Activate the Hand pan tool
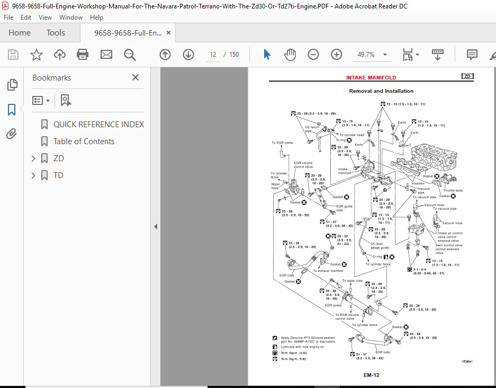496x388 pixels. [x=290, y=55]
